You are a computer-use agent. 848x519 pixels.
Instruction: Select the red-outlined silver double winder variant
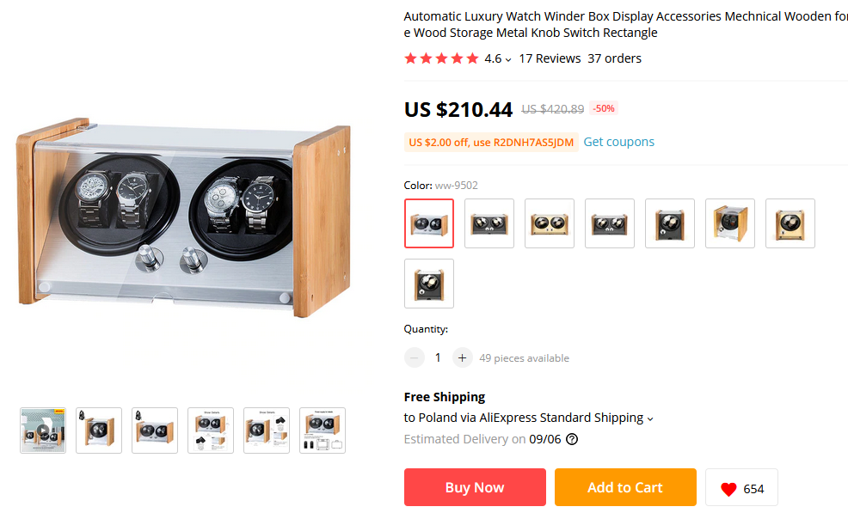point(429,223)
